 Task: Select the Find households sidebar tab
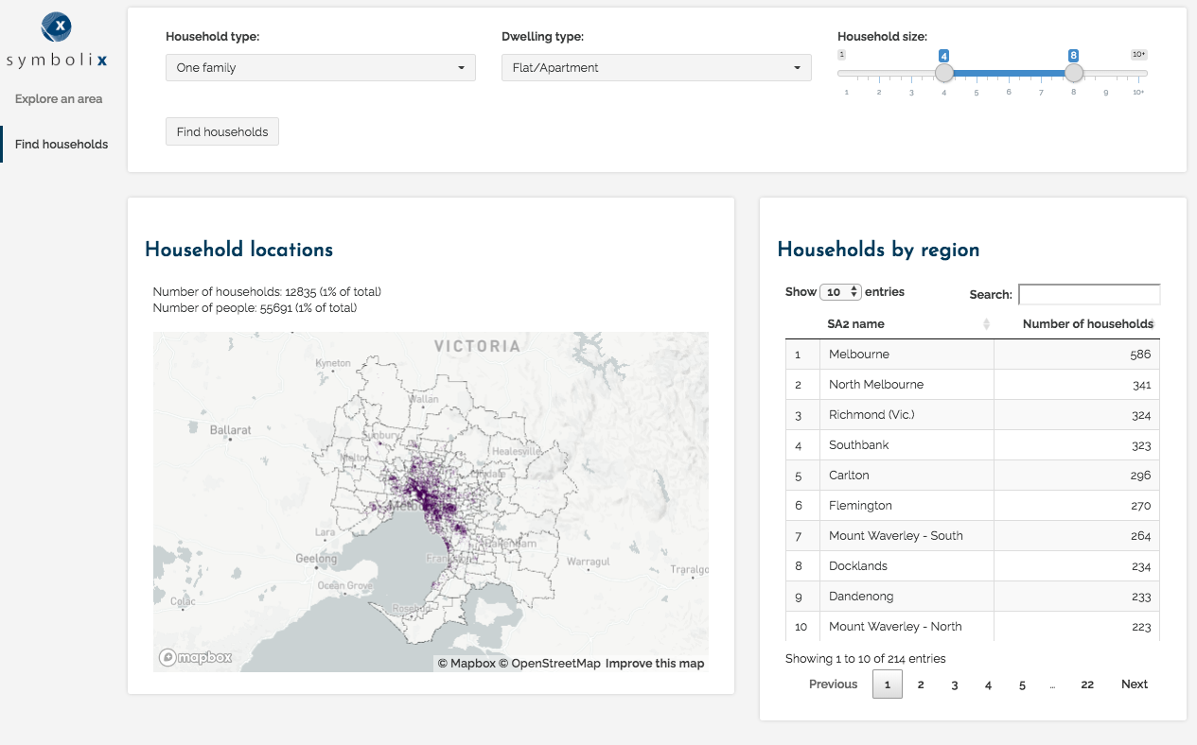(62, 145)
